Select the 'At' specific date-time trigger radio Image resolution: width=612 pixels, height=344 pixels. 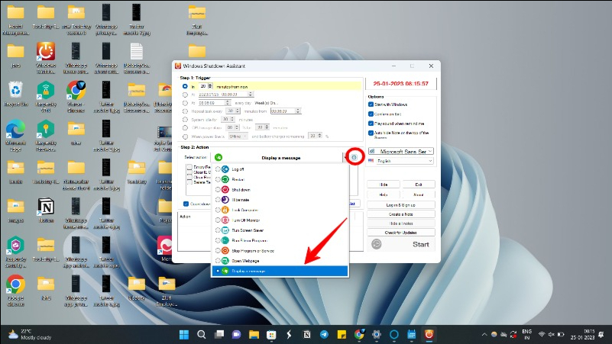185,95
